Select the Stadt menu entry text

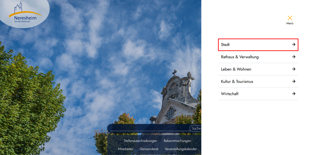(x=225, y=45)
